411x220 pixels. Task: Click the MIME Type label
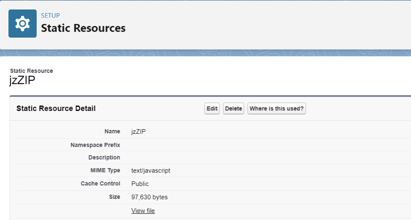105,170
